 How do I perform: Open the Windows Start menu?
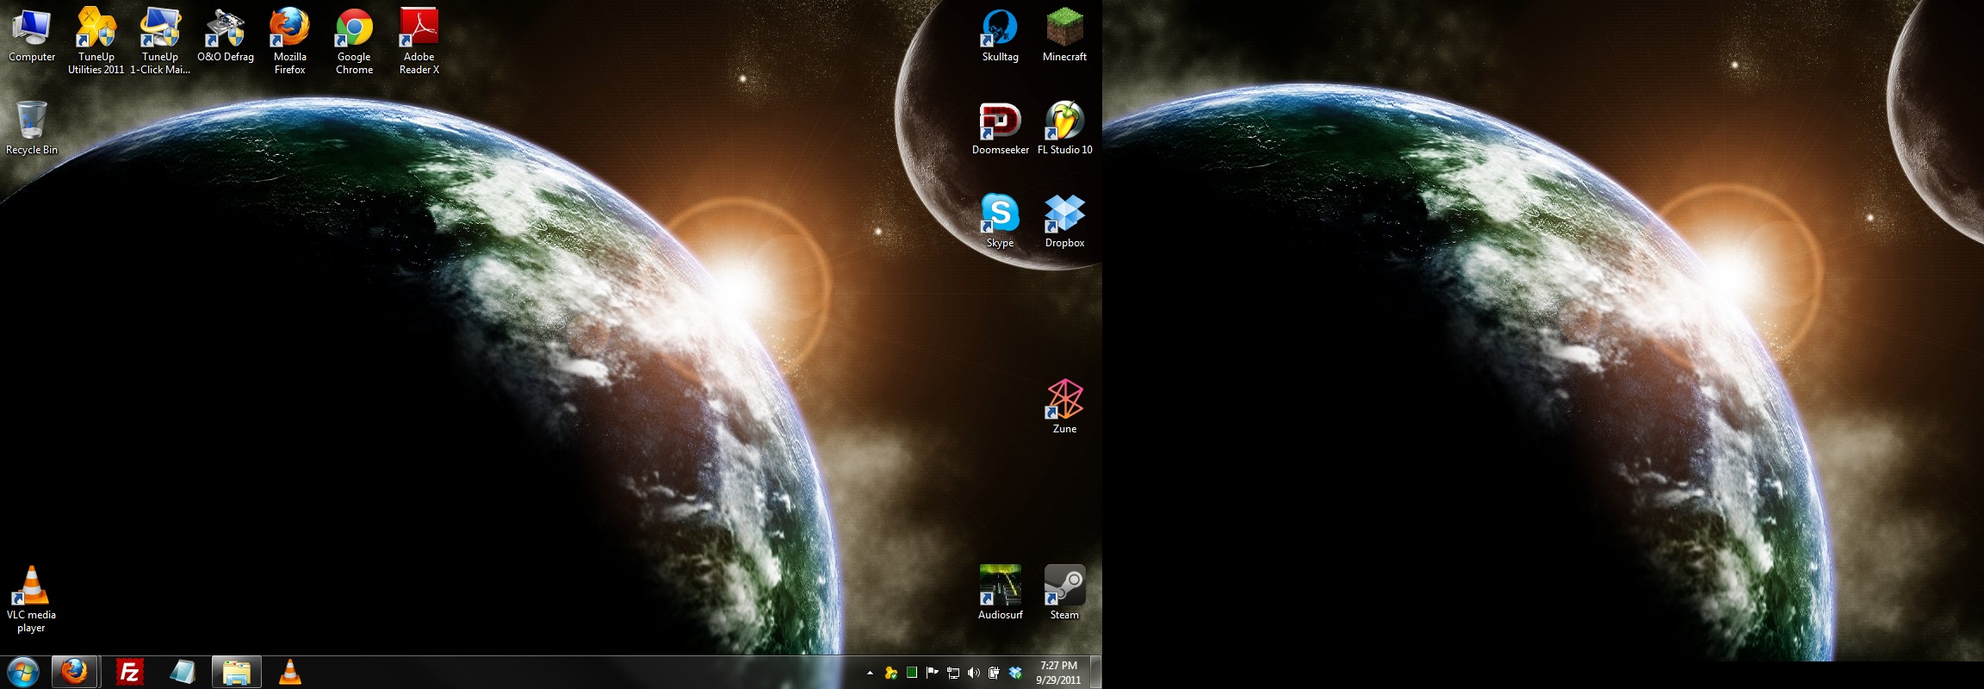pyautogui.click(x=23, y=672)
